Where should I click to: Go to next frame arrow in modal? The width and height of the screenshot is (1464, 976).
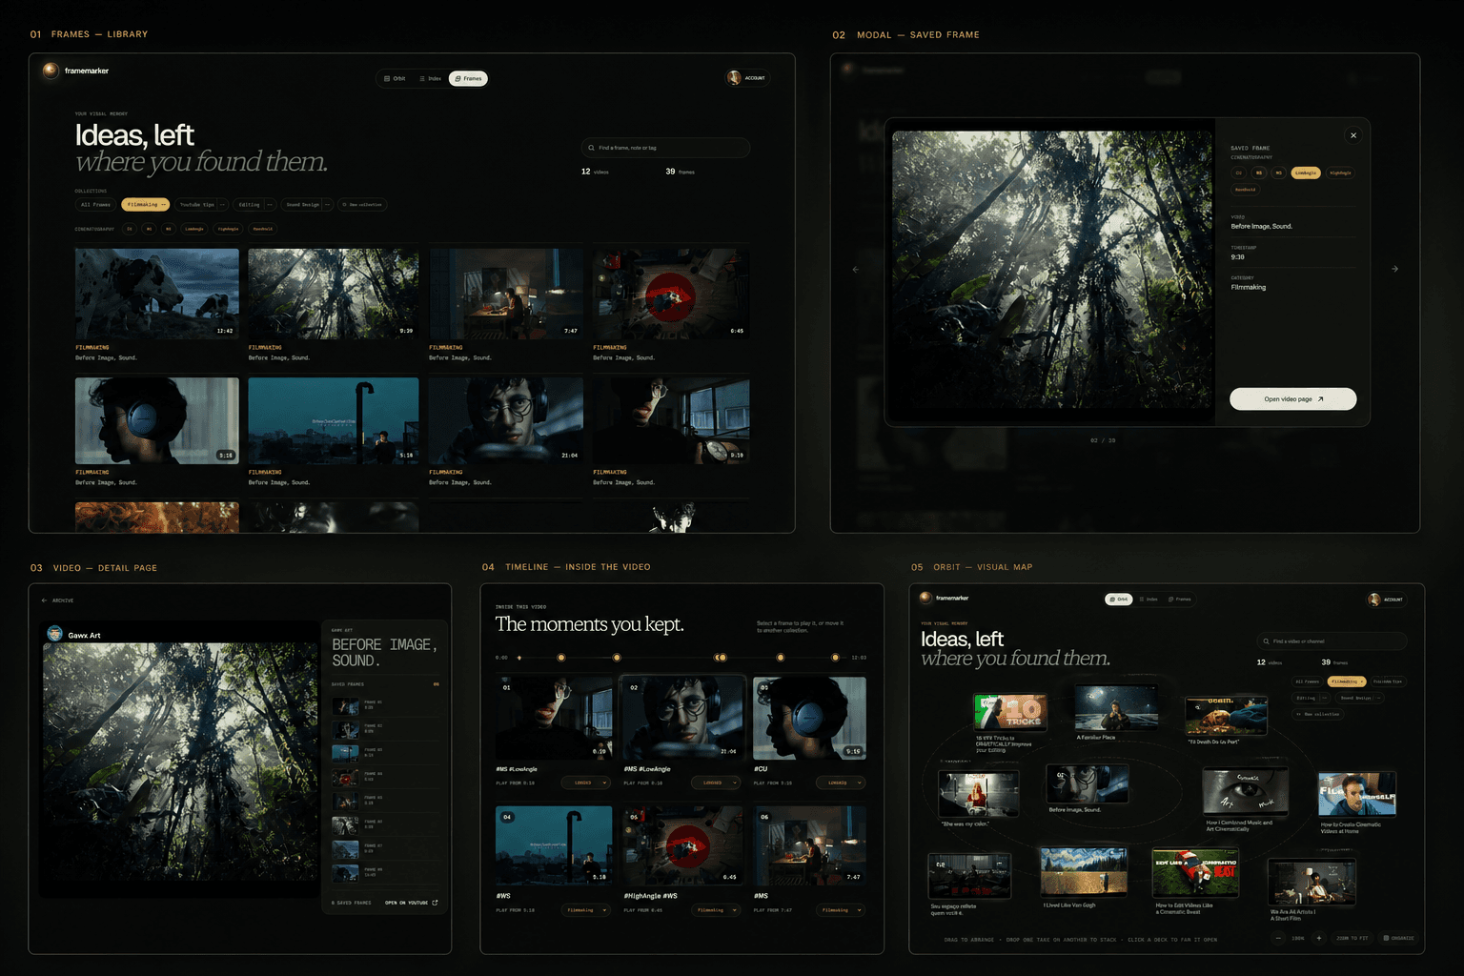[x=1395, y=269]
